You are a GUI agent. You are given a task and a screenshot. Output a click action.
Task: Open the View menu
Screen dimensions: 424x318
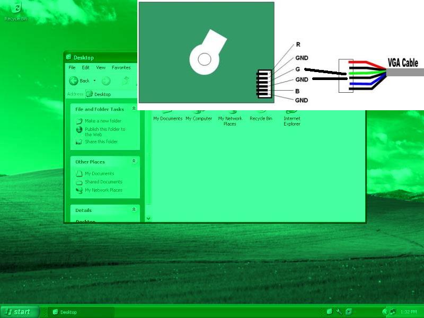click(x=101, y=67)
